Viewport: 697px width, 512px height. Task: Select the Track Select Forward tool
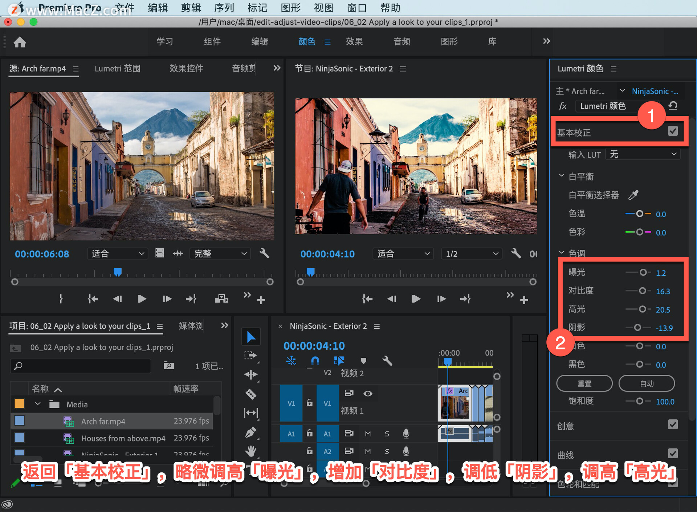(x=251, y=355)
